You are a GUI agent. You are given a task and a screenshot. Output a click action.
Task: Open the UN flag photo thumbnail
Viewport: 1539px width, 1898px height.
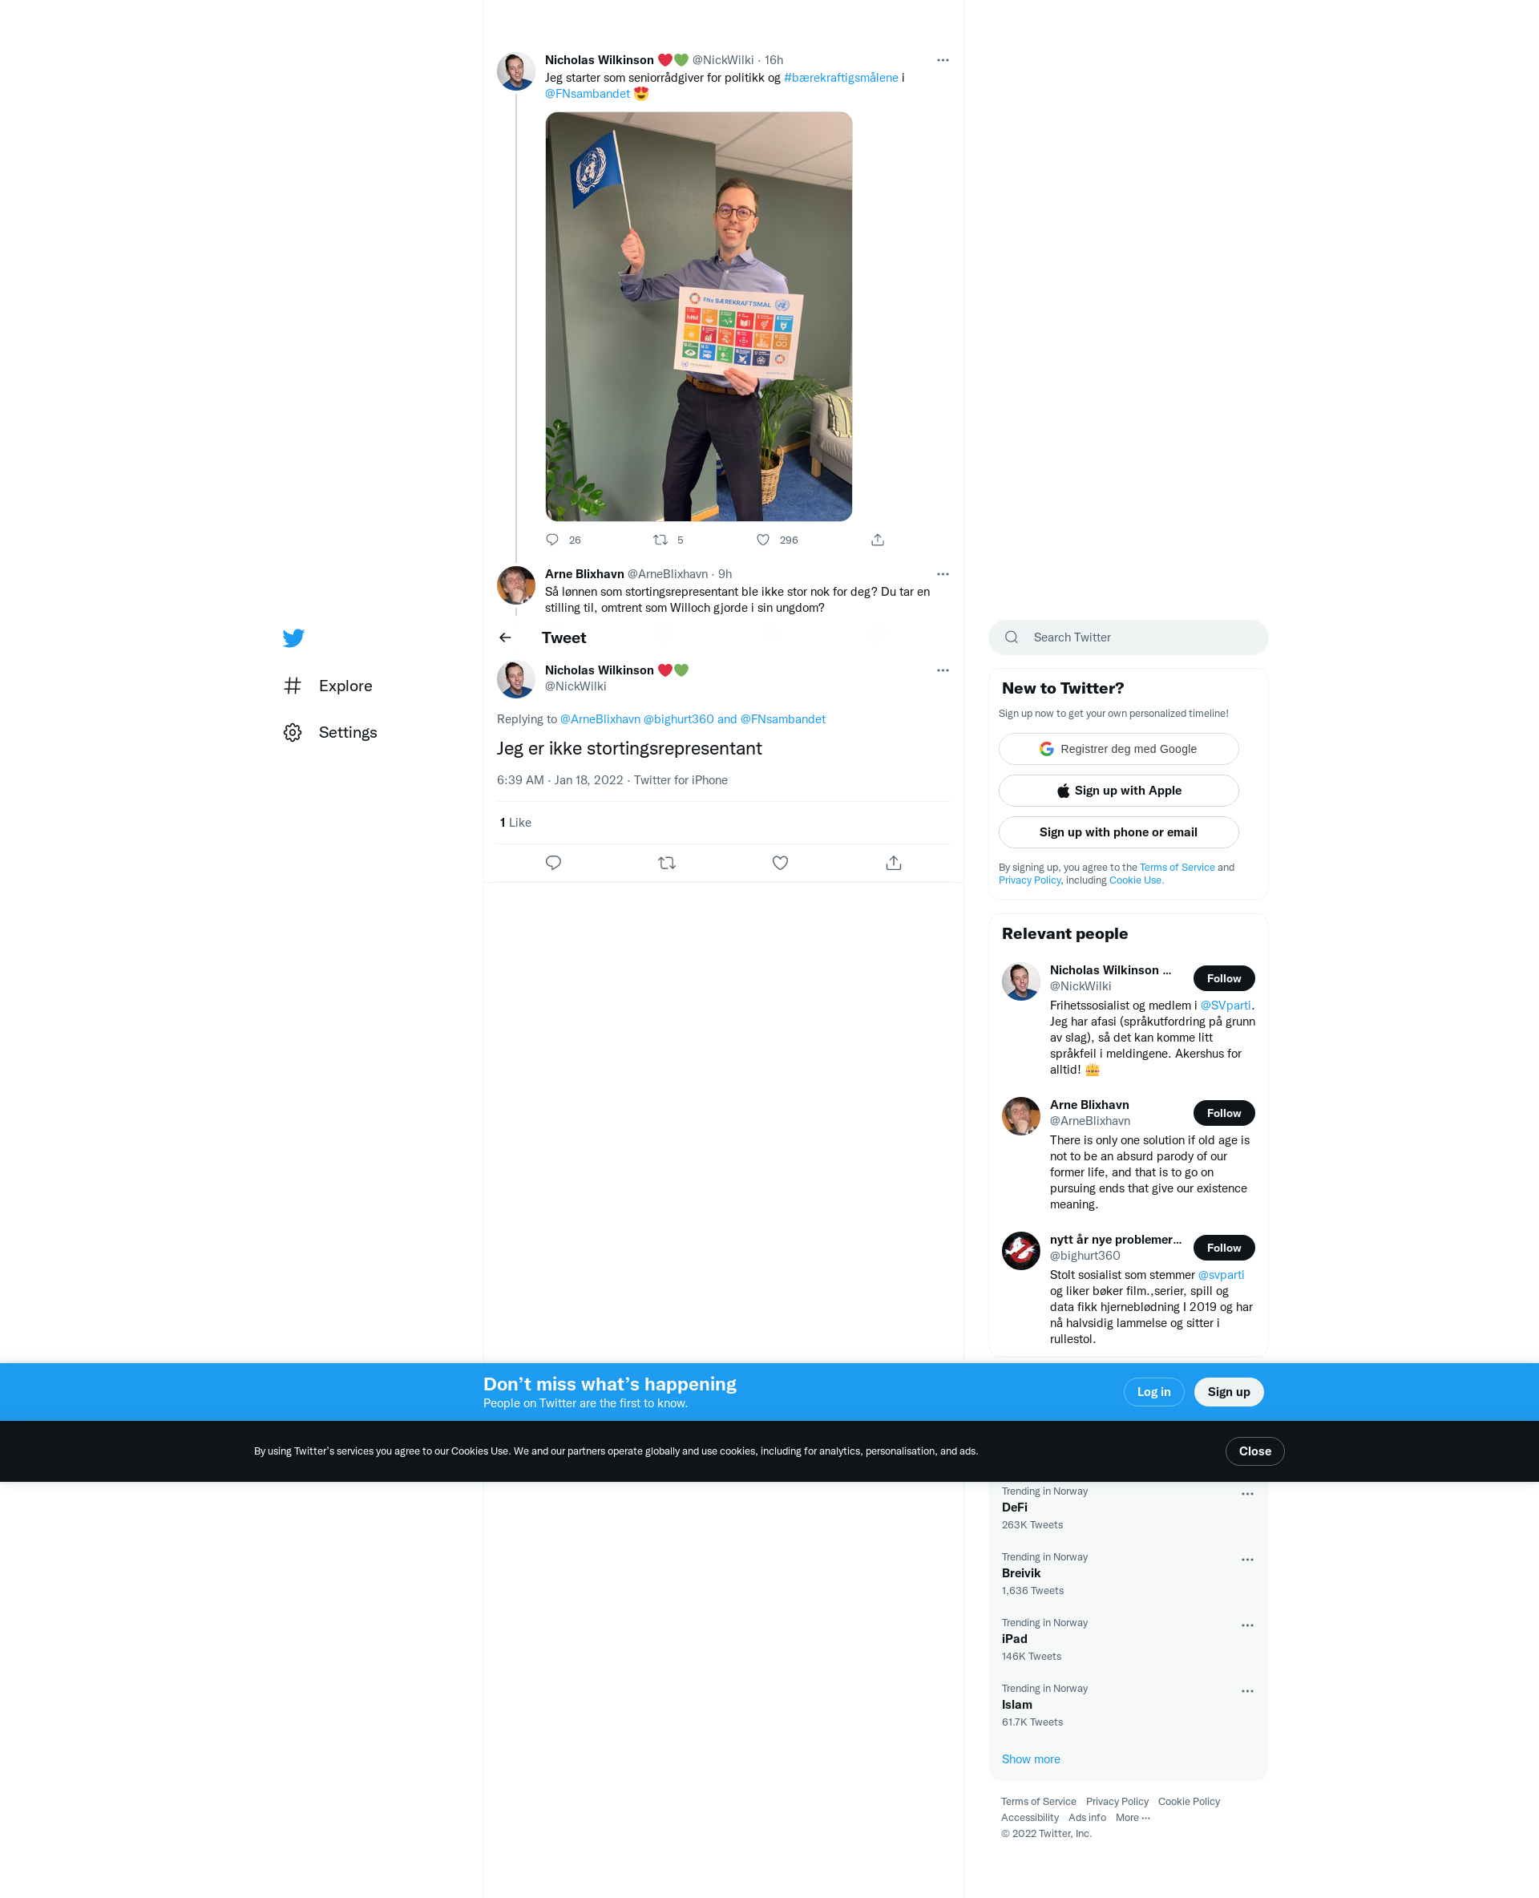[699, 317]
